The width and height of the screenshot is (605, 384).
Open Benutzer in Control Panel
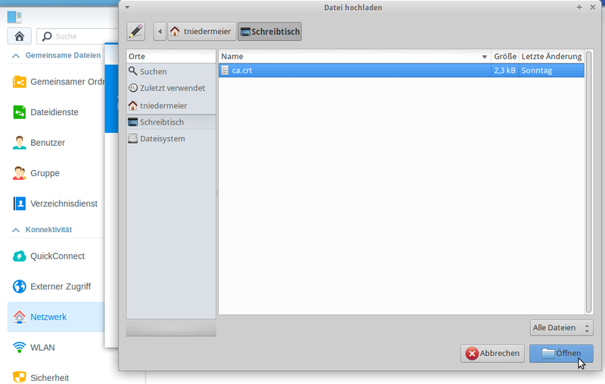[x=56, y=143]
